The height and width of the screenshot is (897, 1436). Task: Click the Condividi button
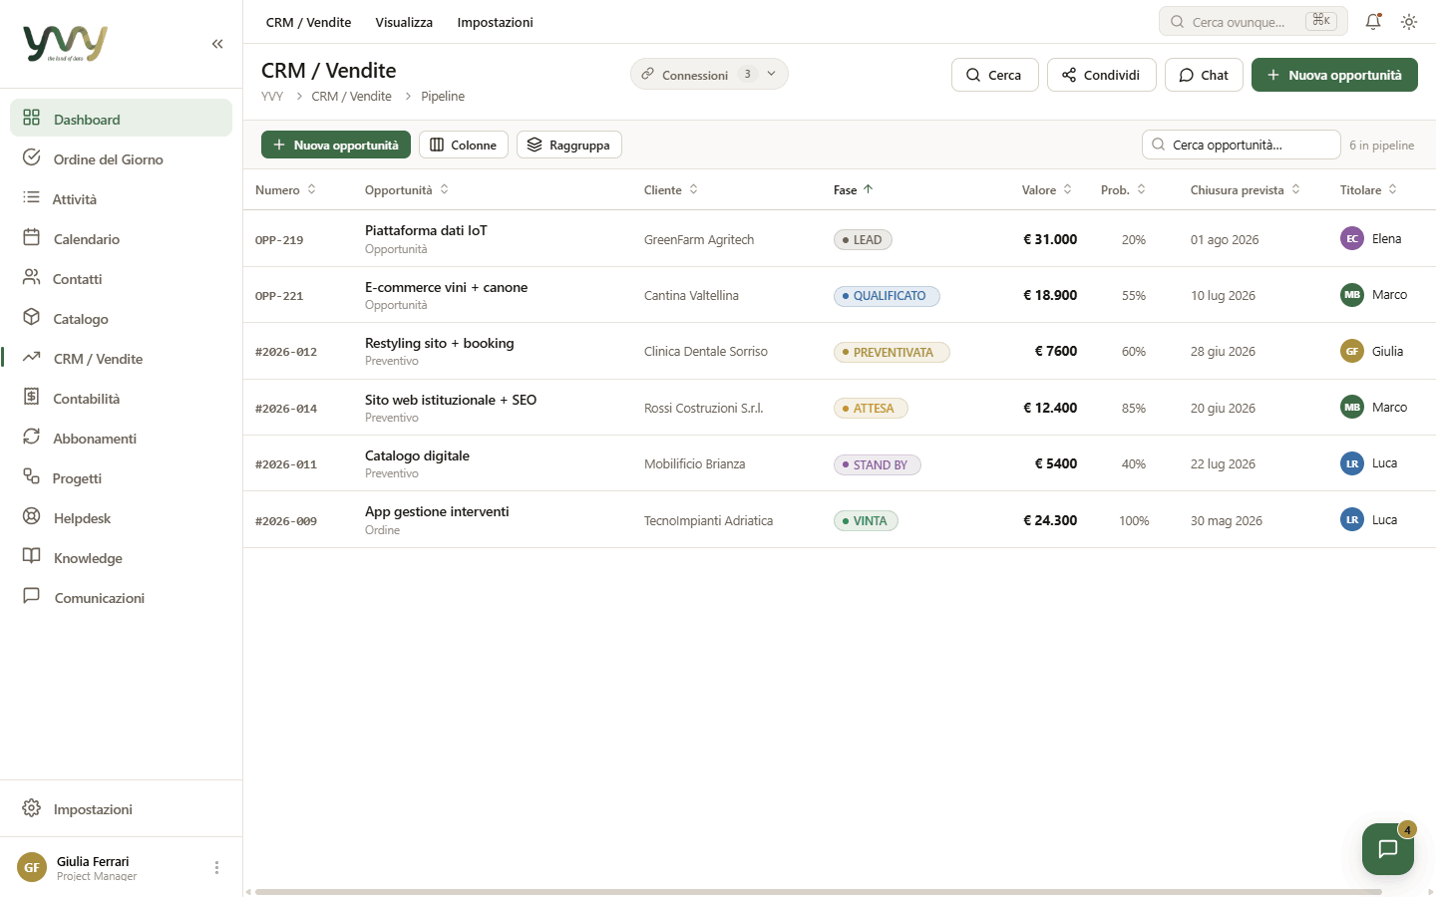[1101, 75]
